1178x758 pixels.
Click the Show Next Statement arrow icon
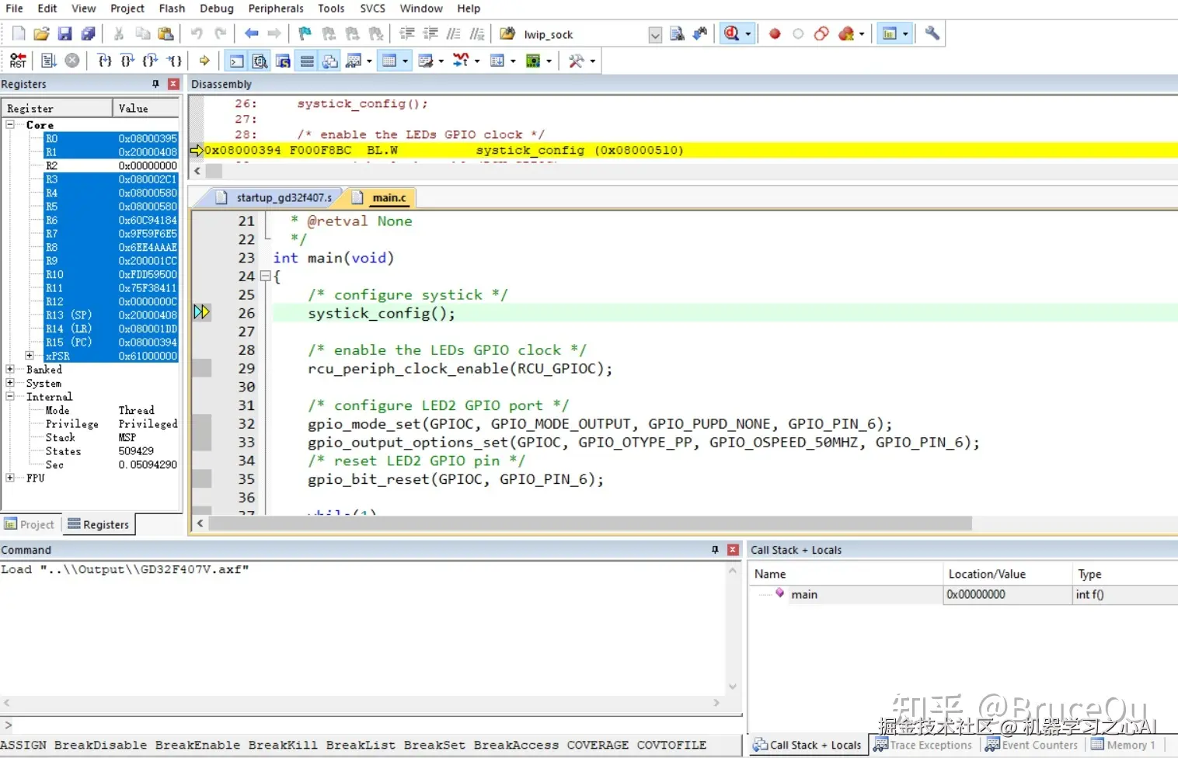click(204, 61)
